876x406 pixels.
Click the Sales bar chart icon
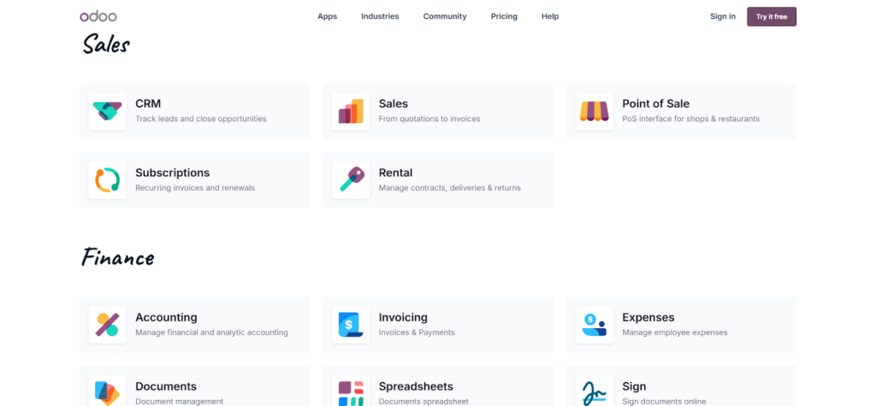(x=351, y=111)
